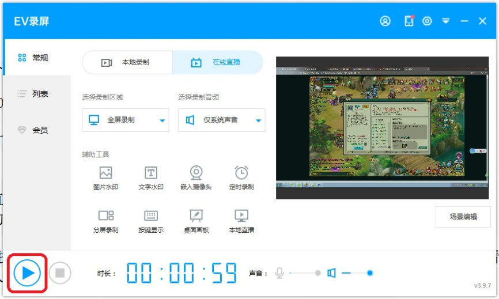Select the 常规 sidebar tab

(37, 58)
